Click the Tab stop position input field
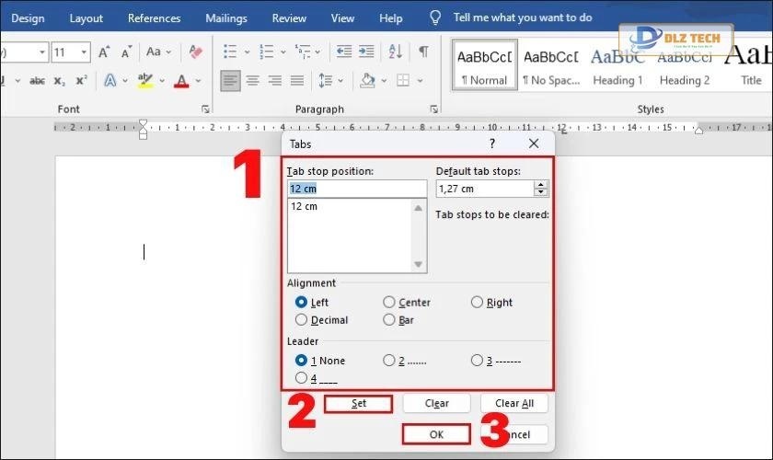The width and height of the screenshot is (773, 460). tap(356, 189)
